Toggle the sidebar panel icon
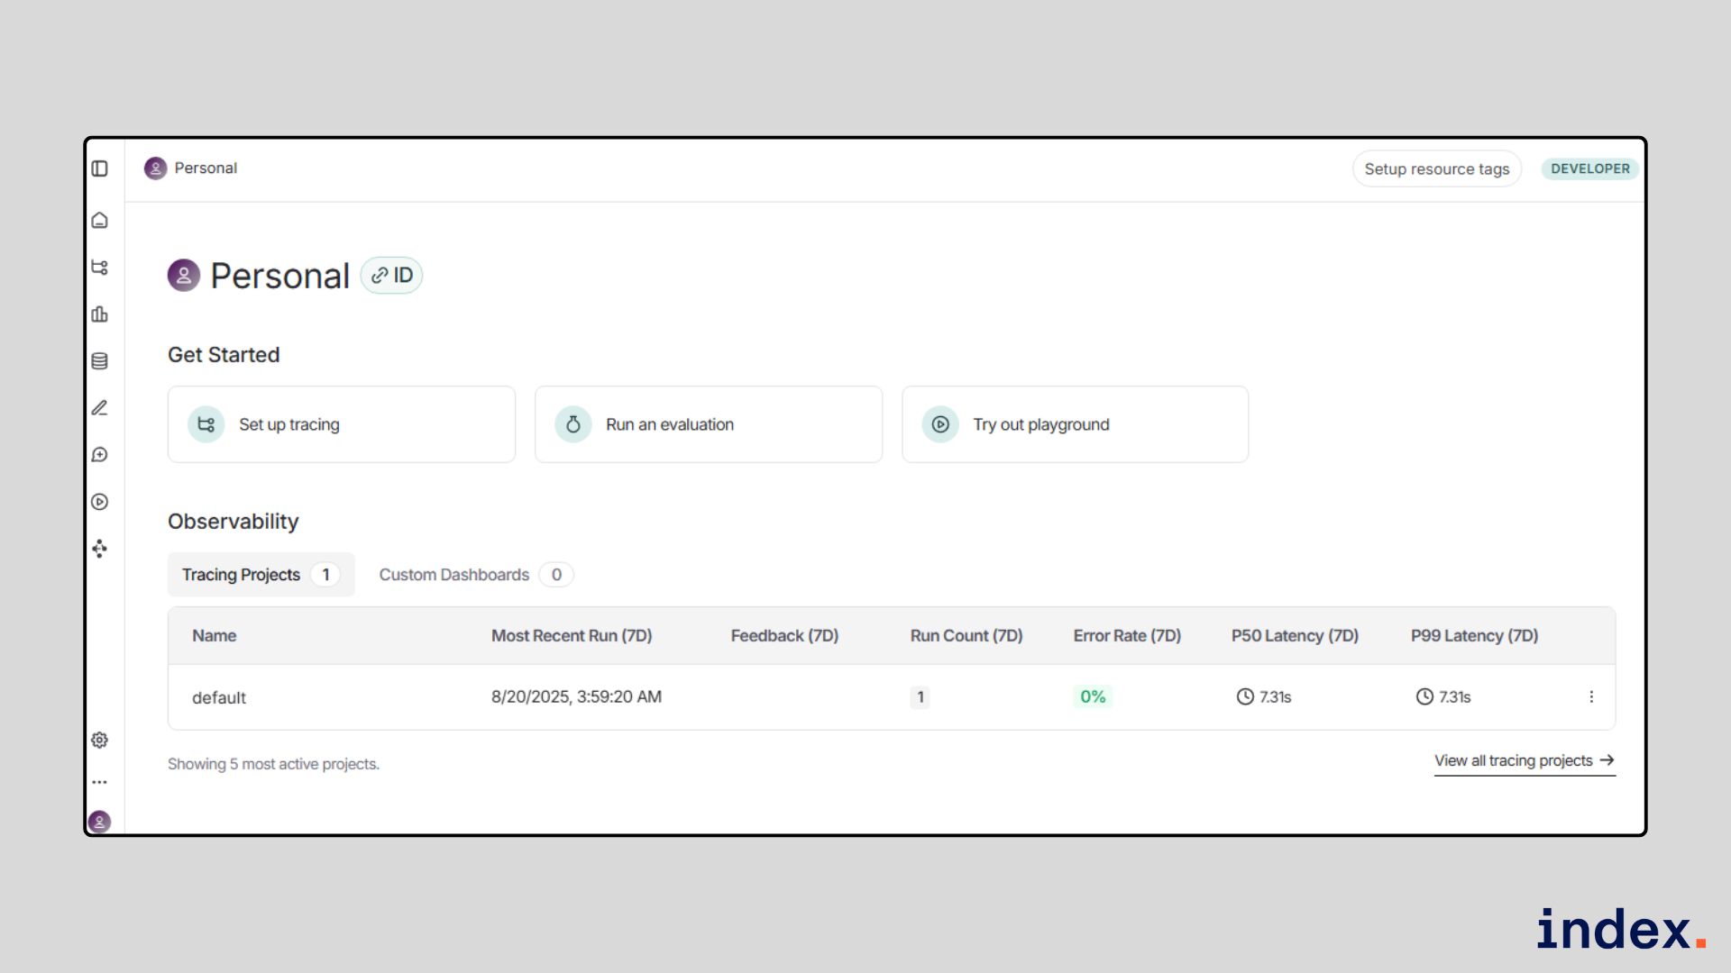 (x=100, y=168)
